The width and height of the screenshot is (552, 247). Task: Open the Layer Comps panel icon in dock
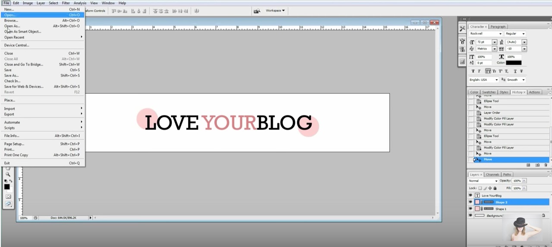(x=462, y=62)
